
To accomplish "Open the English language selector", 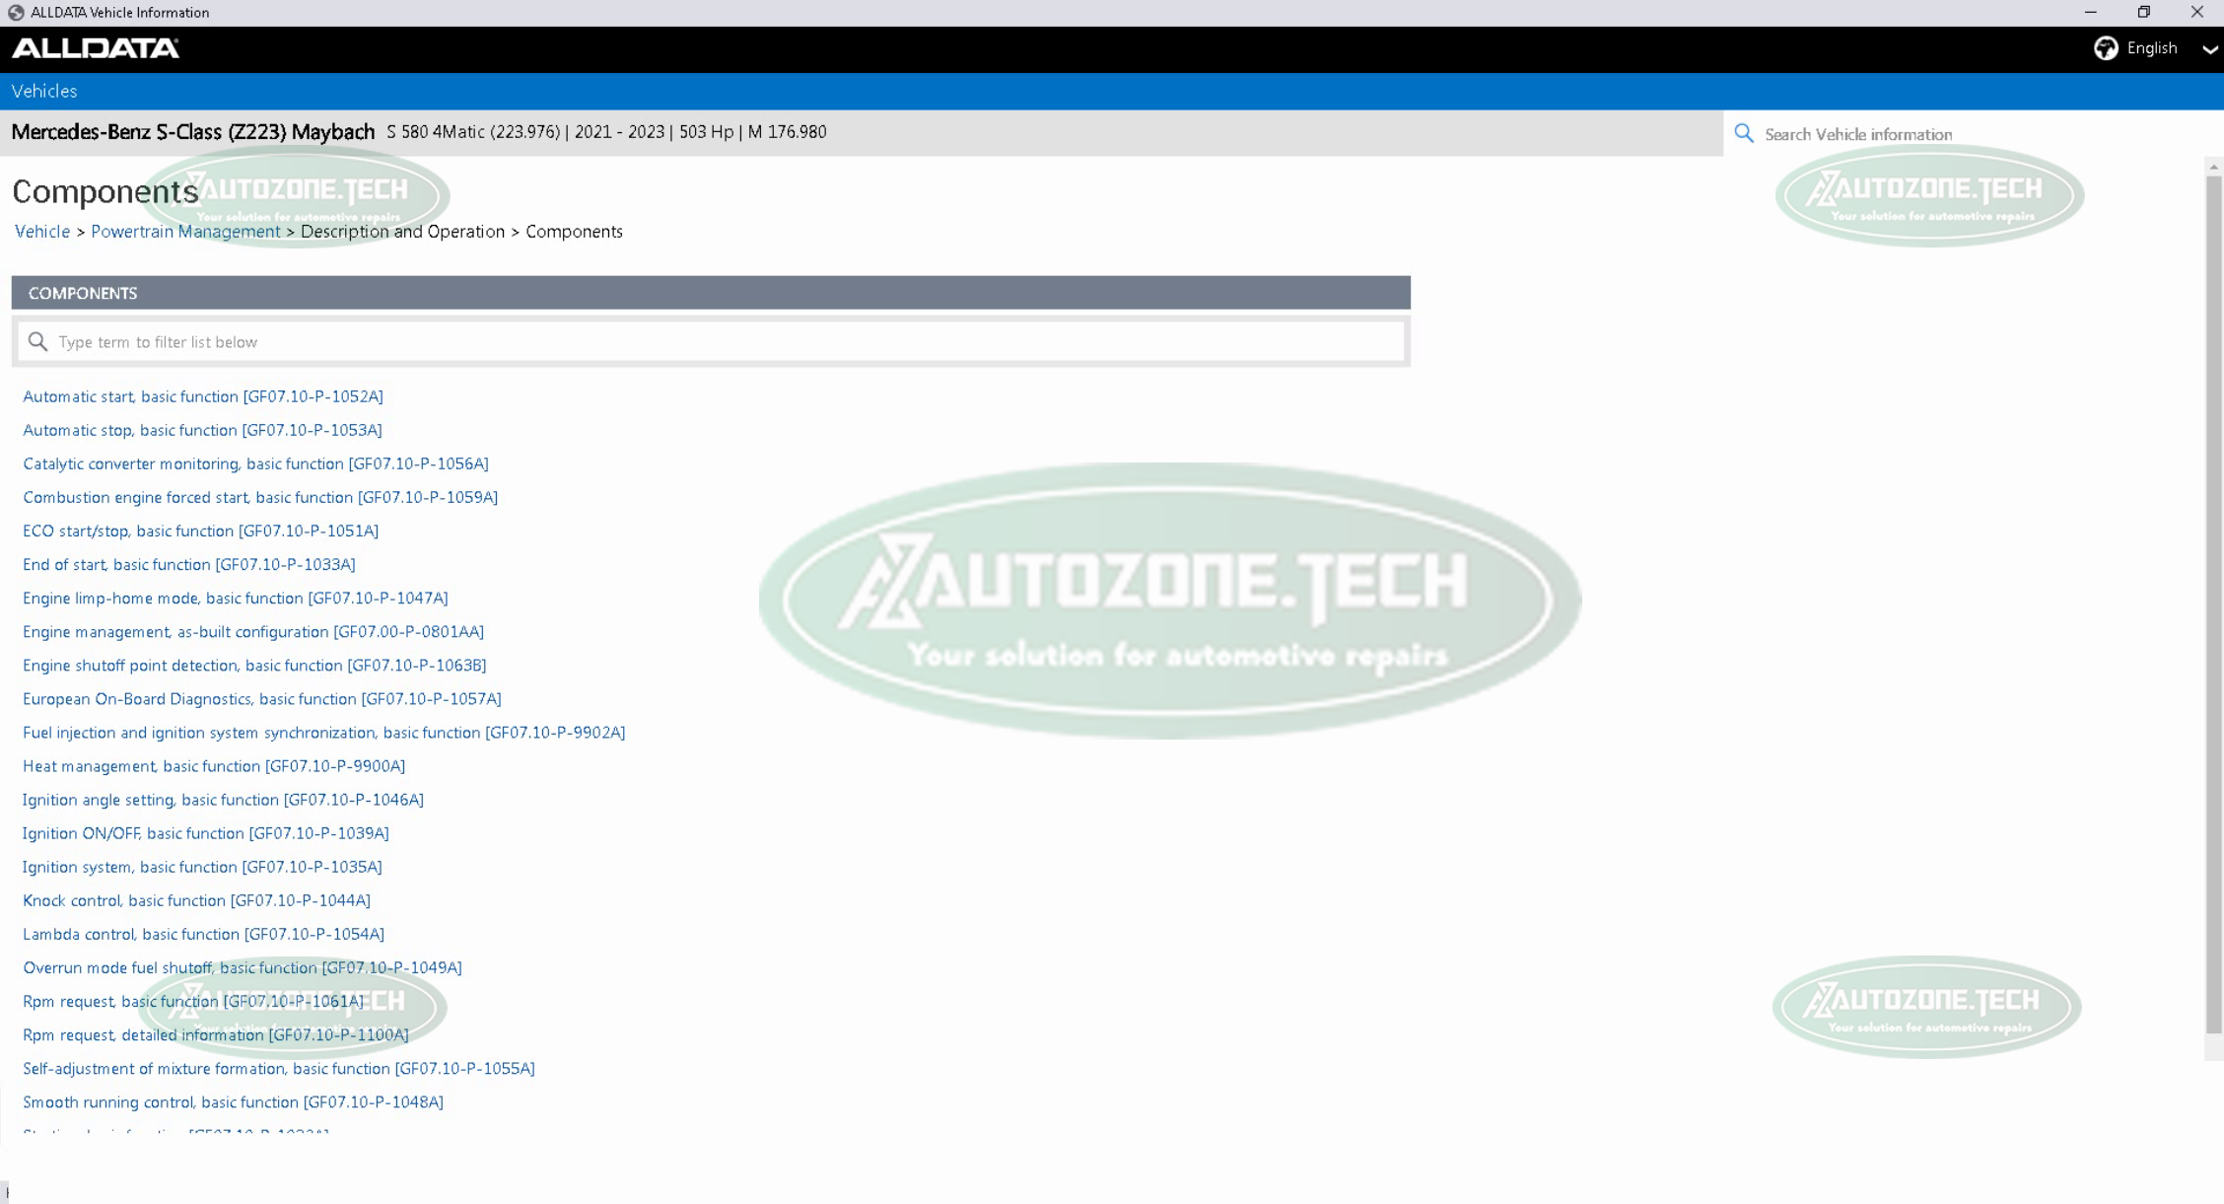I will point(2151,48).
